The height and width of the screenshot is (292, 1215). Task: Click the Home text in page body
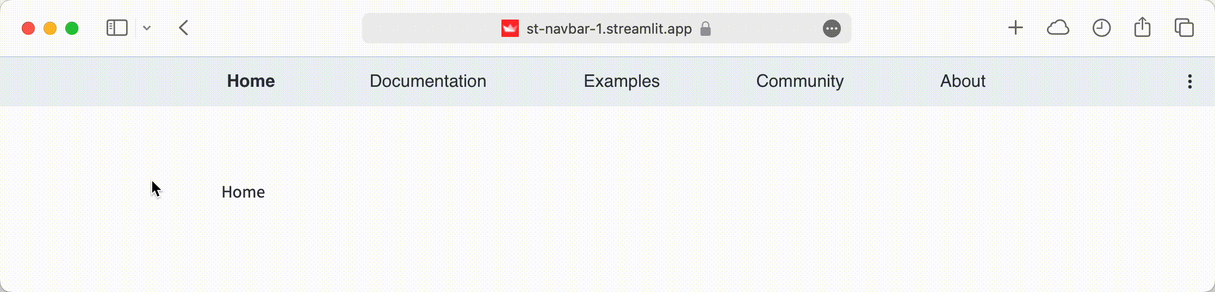coord(243,192)
